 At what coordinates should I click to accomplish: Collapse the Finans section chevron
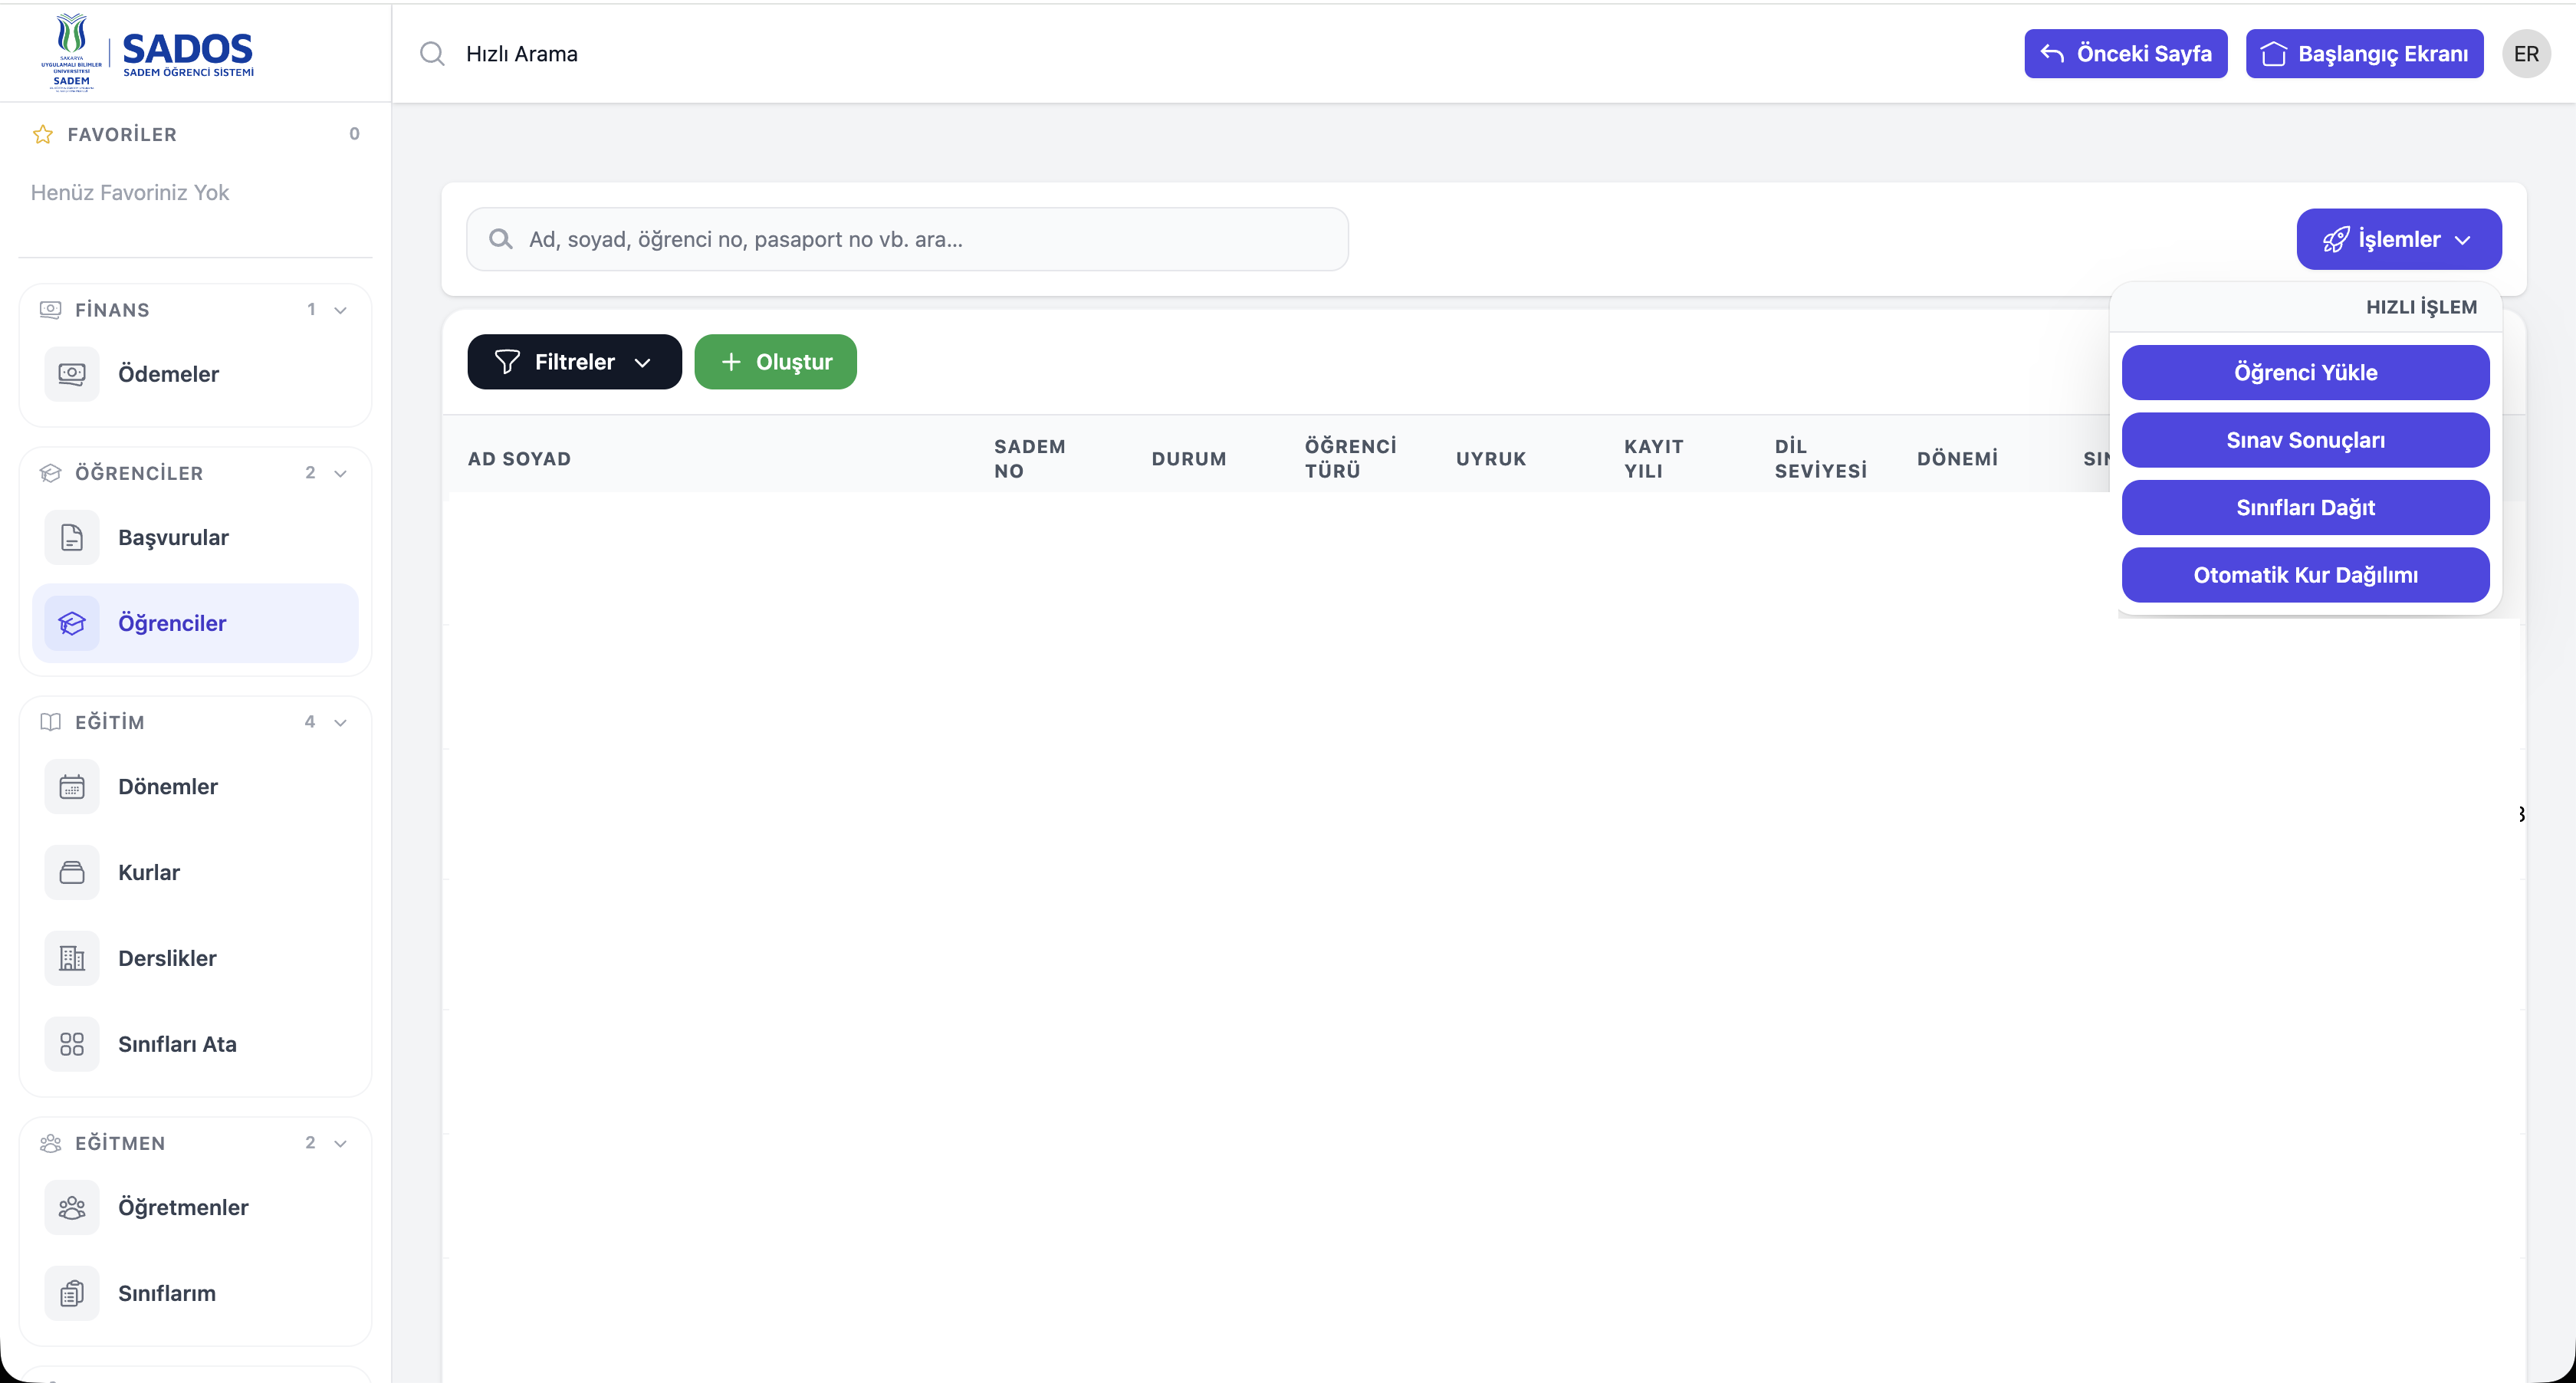[x=341, y=310]
